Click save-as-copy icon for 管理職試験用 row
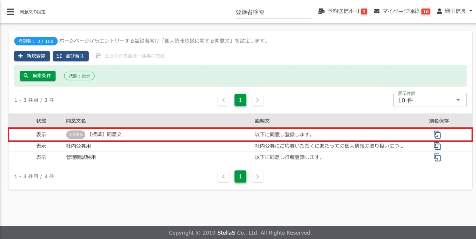The width and height of the screenshot is (476, 239). 437,158
